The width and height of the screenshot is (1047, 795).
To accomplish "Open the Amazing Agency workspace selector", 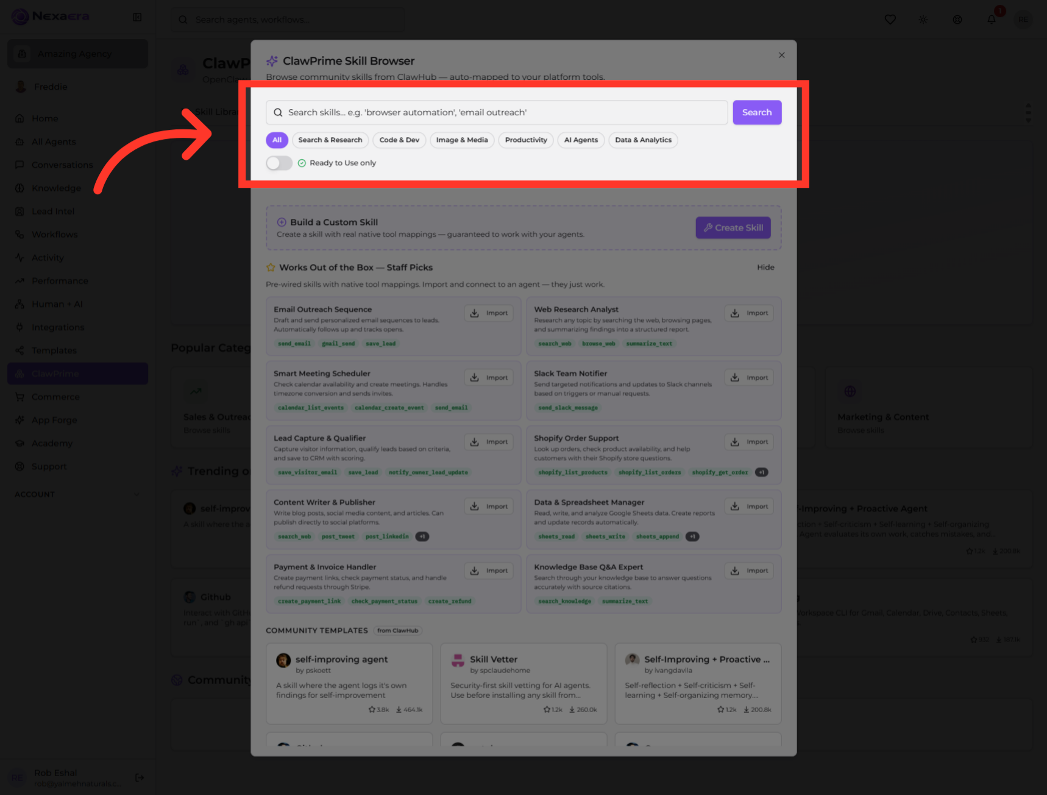I will point(77,54).
